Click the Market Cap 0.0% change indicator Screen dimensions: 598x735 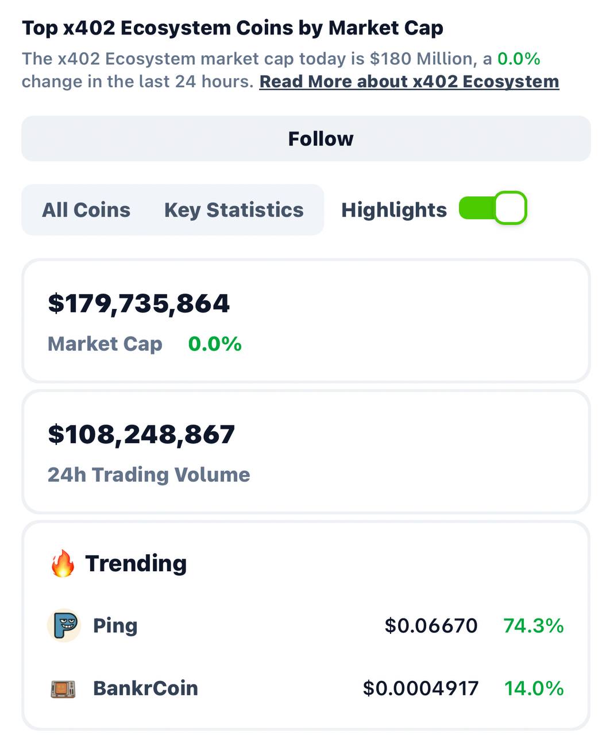tap(215, 344)
